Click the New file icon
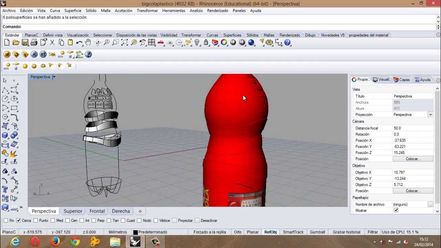Screen dimensions: 441x248 point(7,43)
